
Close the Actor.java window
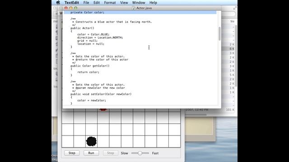(66, 8)
